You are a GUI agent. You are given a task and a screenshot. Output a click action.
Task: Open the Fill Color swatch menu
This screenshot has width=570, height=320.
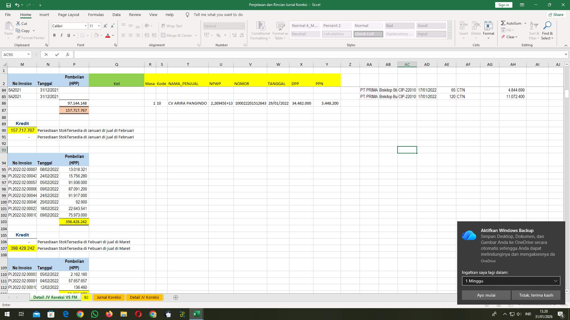[96, 35]
